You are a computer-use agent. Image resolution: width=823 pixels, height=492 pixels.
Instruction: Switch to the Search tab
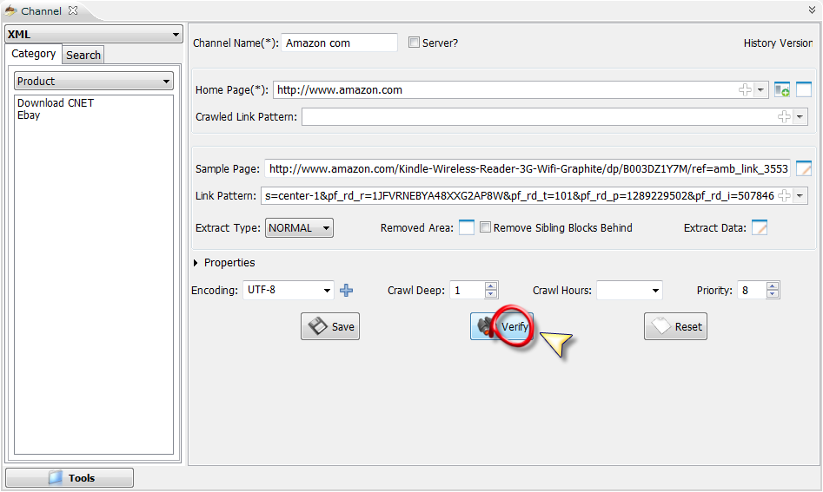pos(83,55)
